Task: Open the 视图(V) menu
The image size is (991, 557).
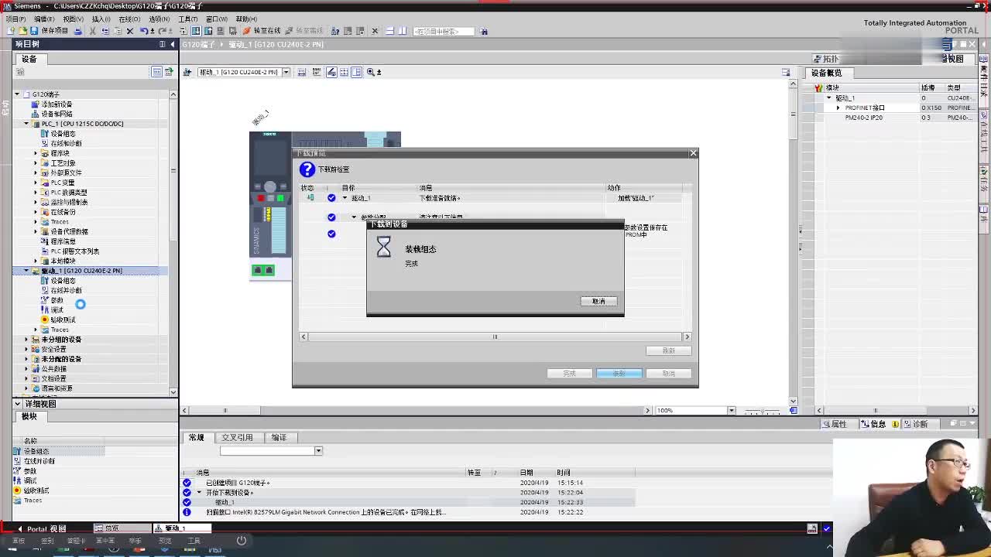Action: pos(73,19)
